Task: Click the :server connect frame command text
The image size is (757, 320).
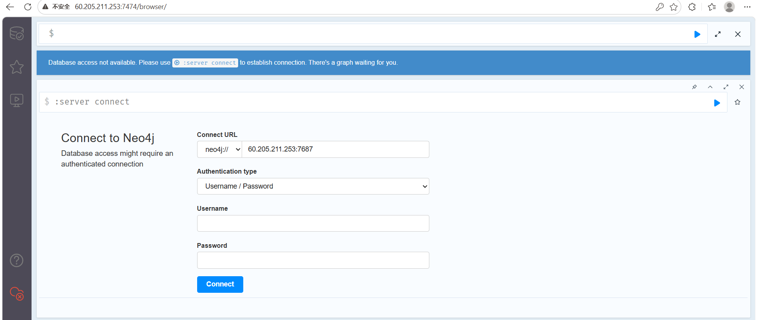Action: tap(92, 102)
